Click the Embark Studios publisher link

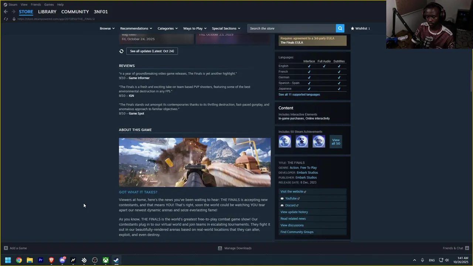tap(306, 178)
